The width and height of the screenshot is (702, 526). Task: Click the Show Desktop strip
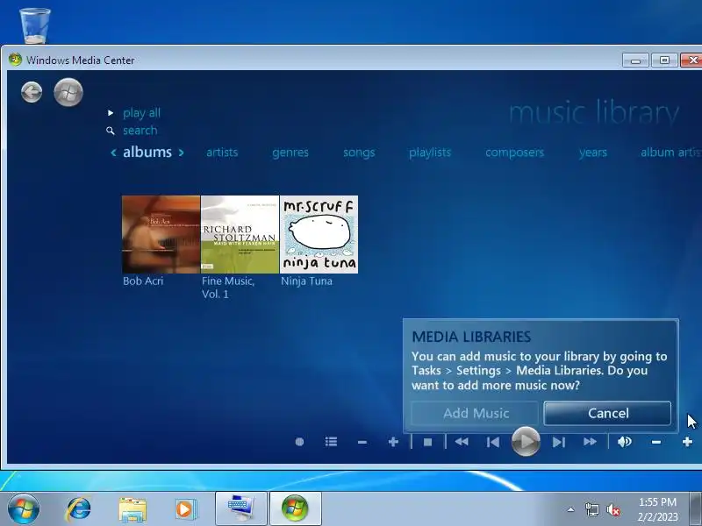tap(696, 508)
